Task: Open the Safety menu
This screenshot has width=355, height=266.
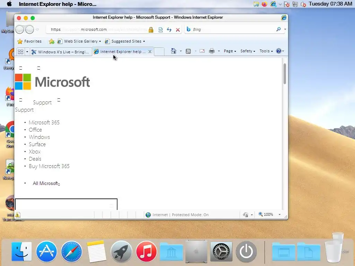Action: (x=248, y=51)
